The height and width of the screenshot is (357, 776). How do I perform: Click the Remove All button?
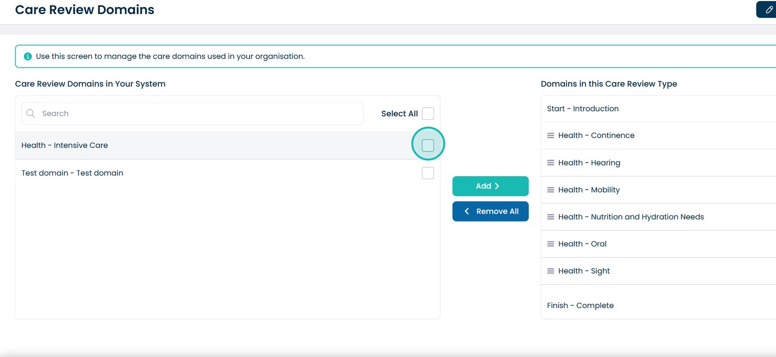[490, 211]
